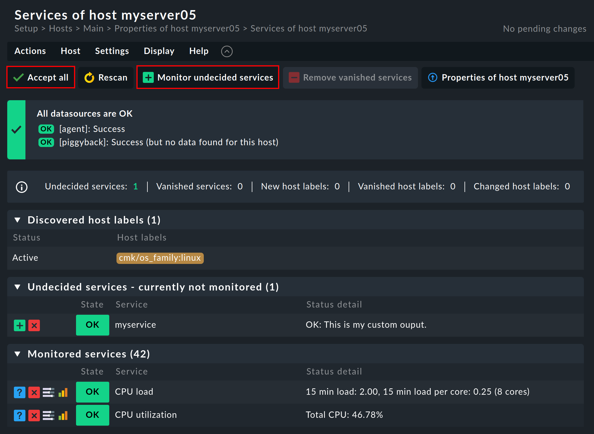The height and width of the screenshot is (434, 594).
Task: Click red X icon next to myservice
Action: pyautogui.click(x=34, y=325)
